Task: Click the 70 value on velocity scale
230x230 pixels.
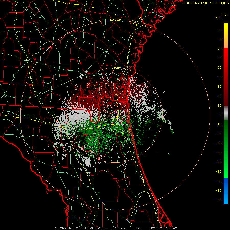Action: pos(220,49)
